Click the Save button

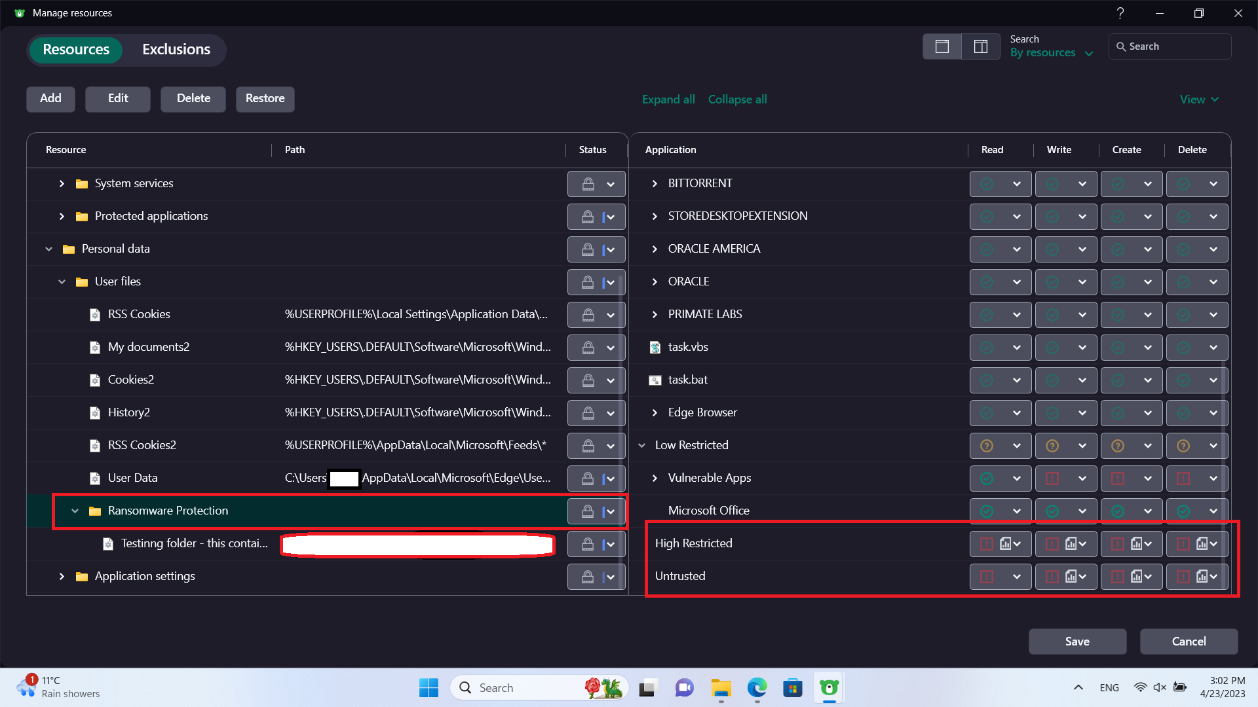[x=1077, y=642]
